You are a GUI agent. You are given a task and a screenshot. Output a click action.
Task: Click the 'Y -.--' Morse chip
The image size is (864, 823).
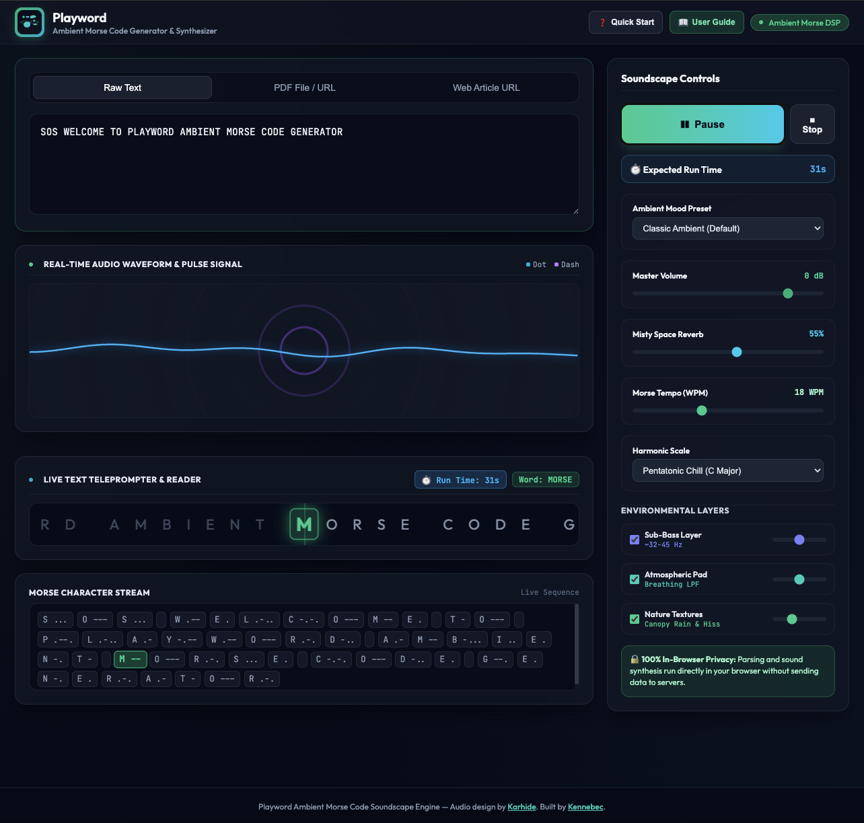click(x=182, y=639)
